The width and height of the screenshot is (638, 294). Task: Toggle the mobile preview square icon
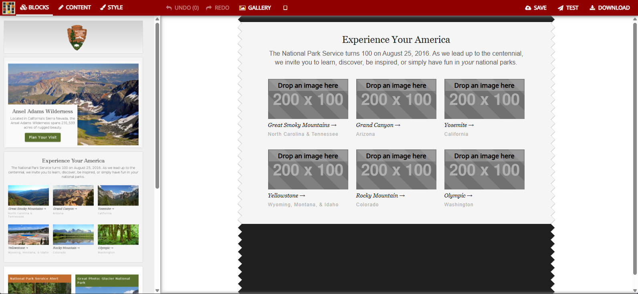click(x=285, y=8)
